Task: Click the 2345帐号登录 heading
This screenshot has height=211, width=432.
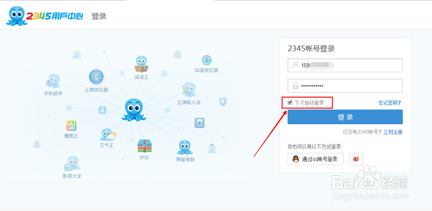Action: 311,49
